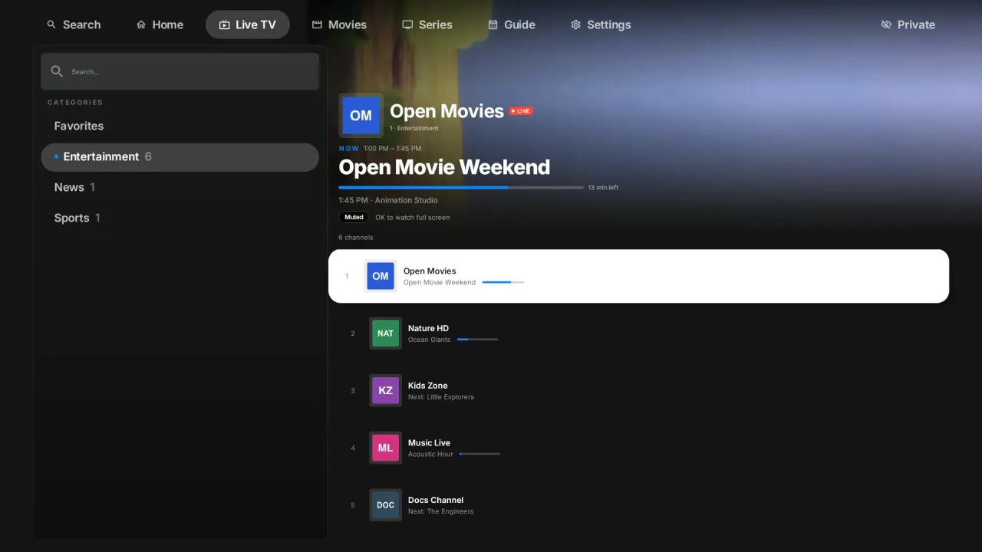Click the 'Next: Little Explorers' text
982x552 pixels.
[441, 397]
